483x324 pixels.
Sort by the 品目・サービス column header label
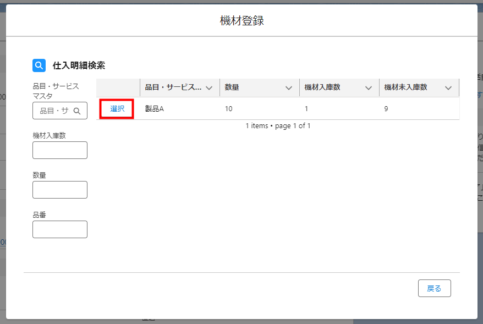tap(173, 87)
